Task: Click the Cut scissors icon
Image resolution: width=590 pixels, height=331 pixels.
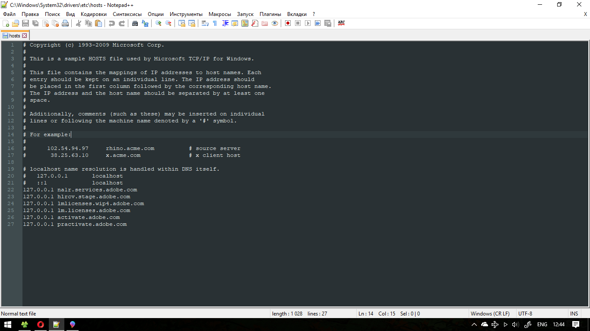Action: click(79, 23)
